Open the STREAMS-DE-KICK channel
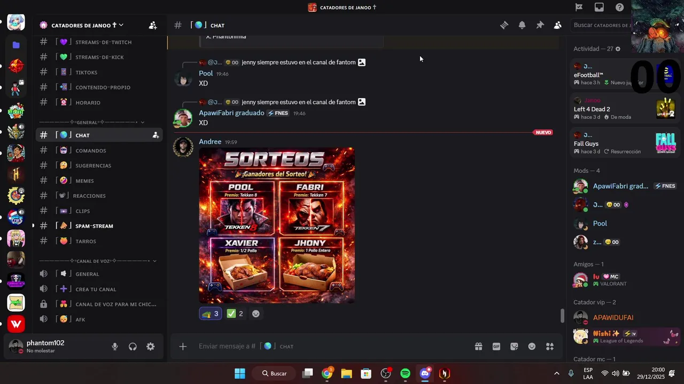Screen dimensions: 684x384 pyautogui.click(x=99, y=57)
